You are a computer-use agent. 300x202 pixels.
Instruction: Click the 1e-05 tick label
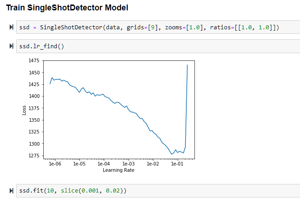[x=79, y=164]
